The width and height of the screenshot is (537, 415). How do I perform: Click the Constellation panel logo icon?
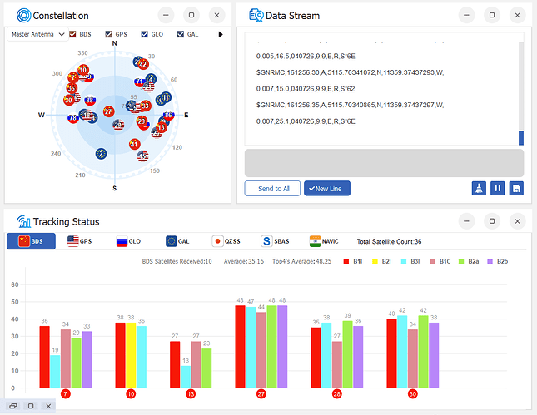coord(23,16)
